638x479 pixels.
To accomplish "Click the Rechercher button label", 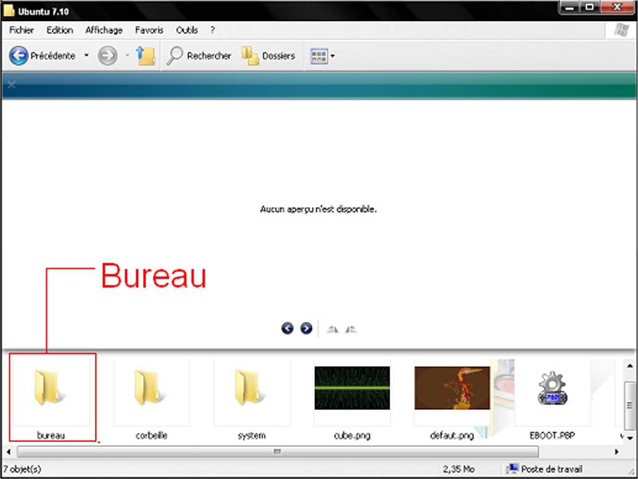I will 209,55.
